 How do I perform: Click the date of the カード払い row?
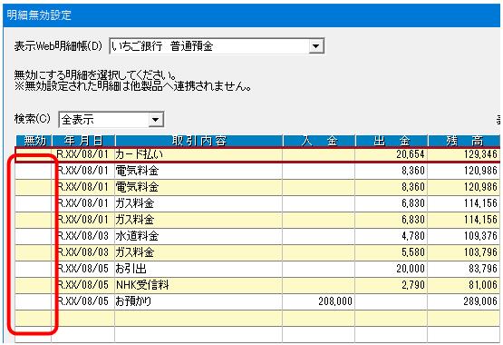tap(82, 154)
